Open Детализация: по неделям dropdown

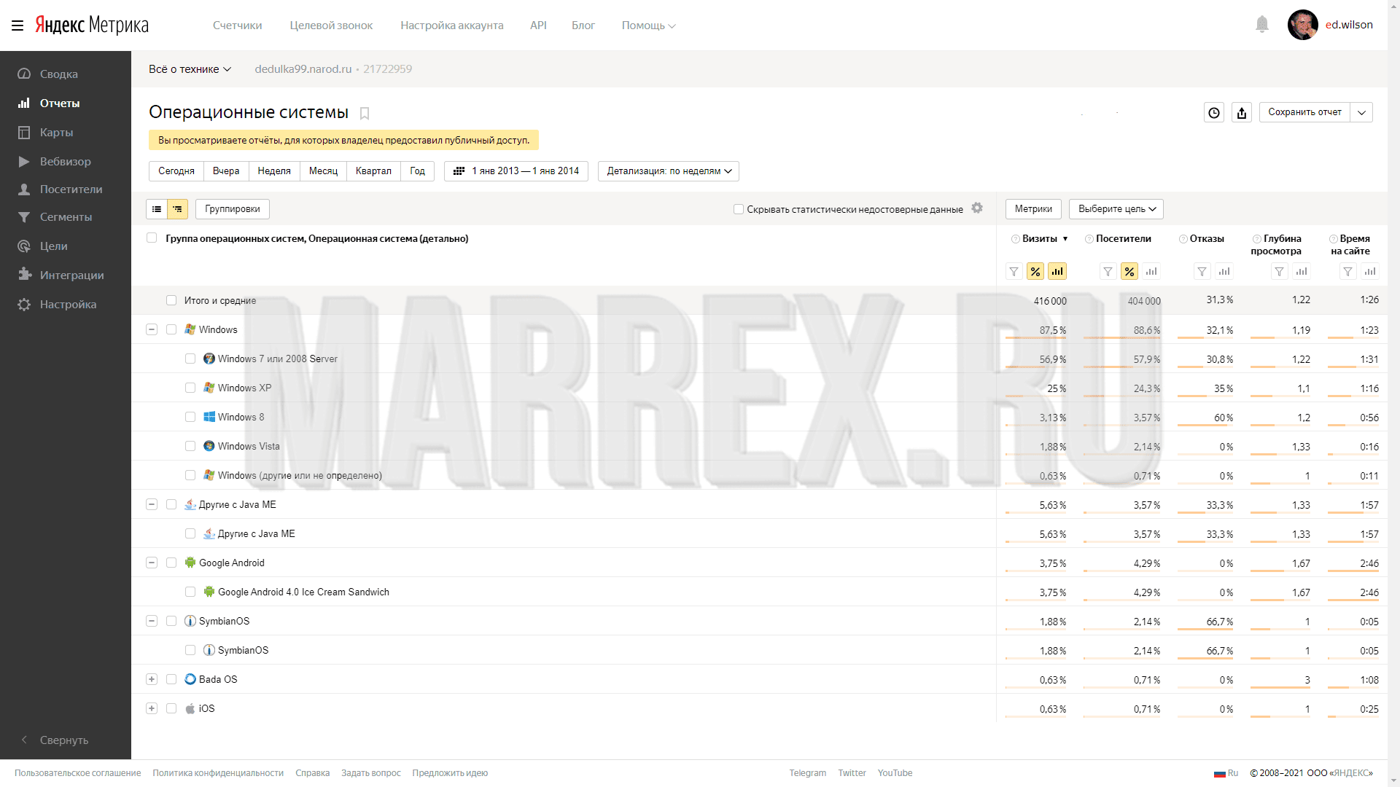click(x=669, y=171)
